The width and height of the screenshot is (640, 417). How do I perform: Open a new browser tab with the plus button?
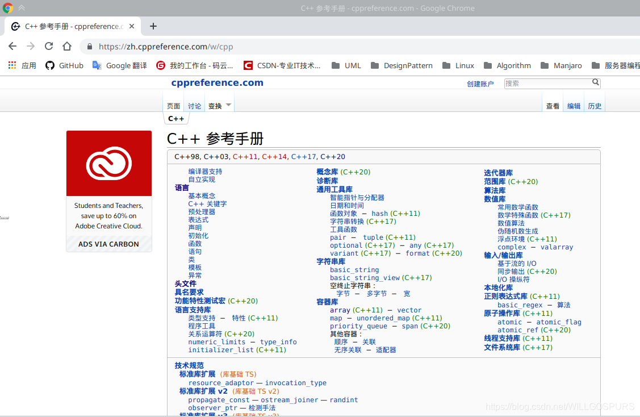coord(153,26)
